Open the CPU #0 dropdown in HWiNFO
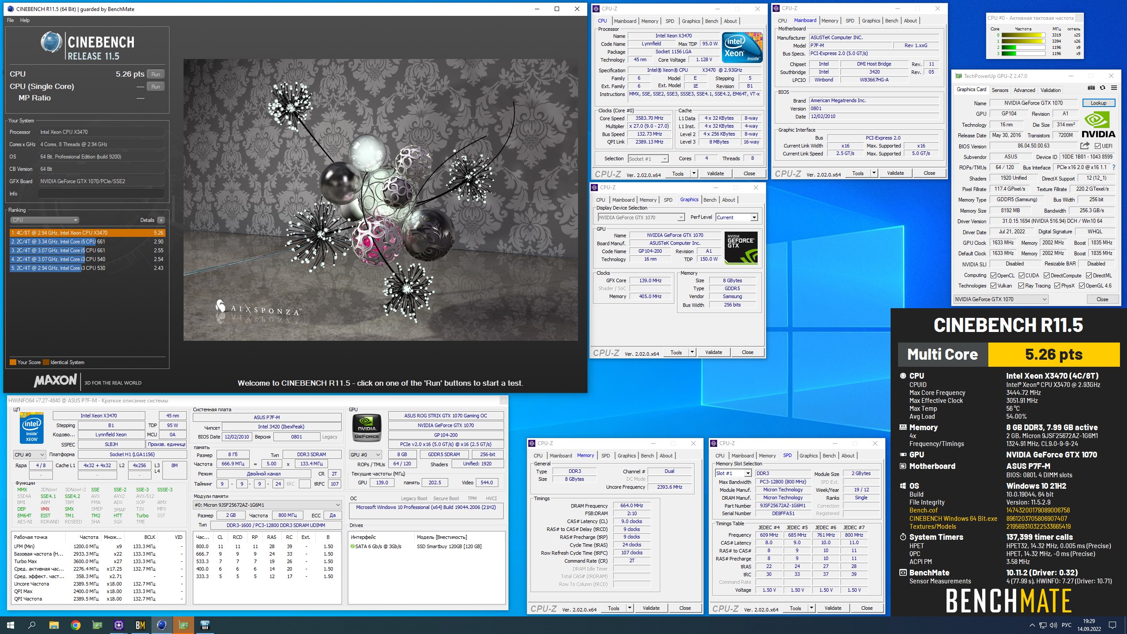The height and width of the screenshot is (634, 1127). [x=29, y=455]
